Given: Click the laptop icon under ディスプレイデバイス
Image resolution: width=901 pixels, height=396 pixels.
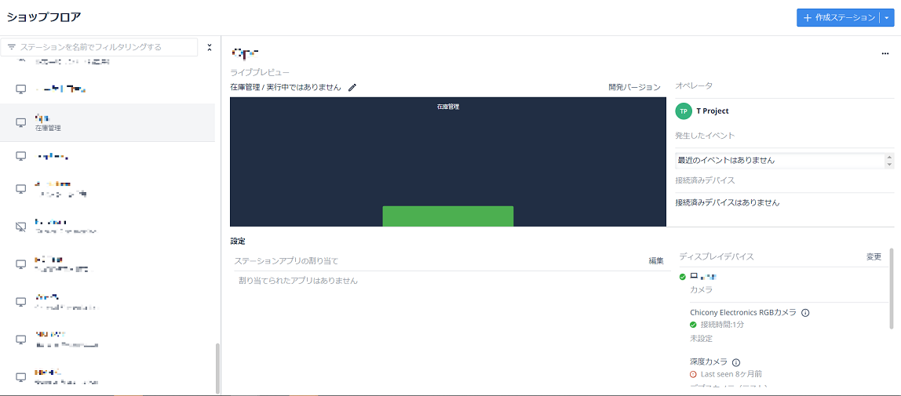Looking at the screenshot, I should tap(694, 276).
